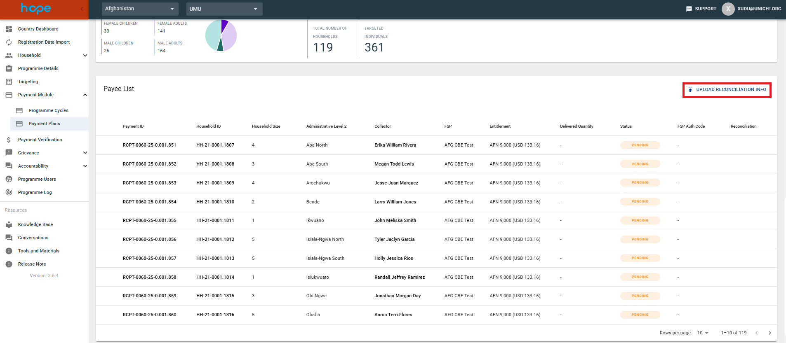Image resolution: width=786 pixels, height=343 pixels.
Task: Collapse the Payment Module section
Action: (85, 95)
